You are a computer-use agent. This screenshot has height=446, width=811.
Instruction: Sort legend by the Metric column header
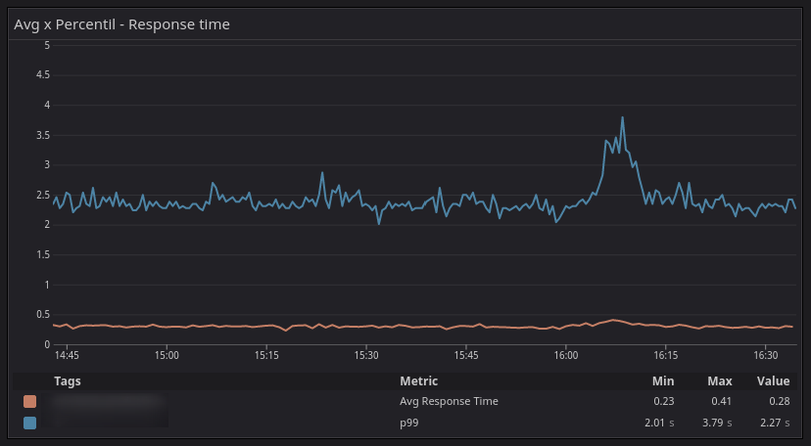pyautogui.click(x=418, y=380)
